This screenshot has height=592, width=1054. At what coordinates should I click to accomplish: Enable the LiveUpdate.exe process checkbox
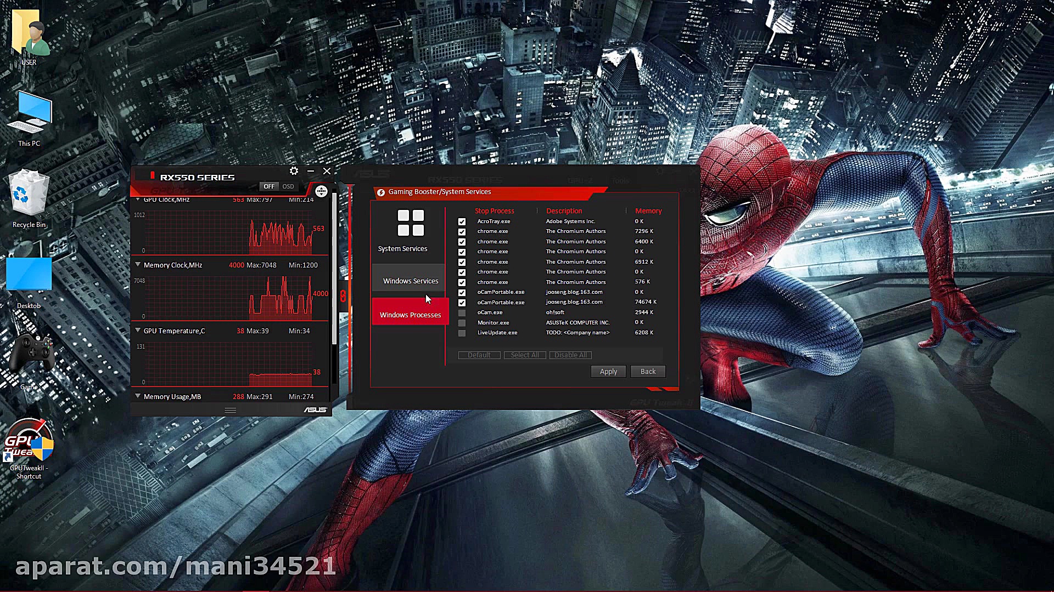point(462,333)
